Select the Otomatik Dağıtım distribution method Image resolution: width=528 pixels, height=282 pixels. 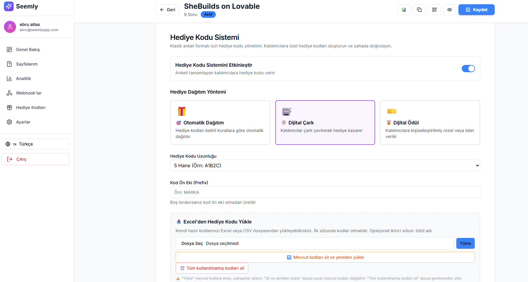[220, 123]
